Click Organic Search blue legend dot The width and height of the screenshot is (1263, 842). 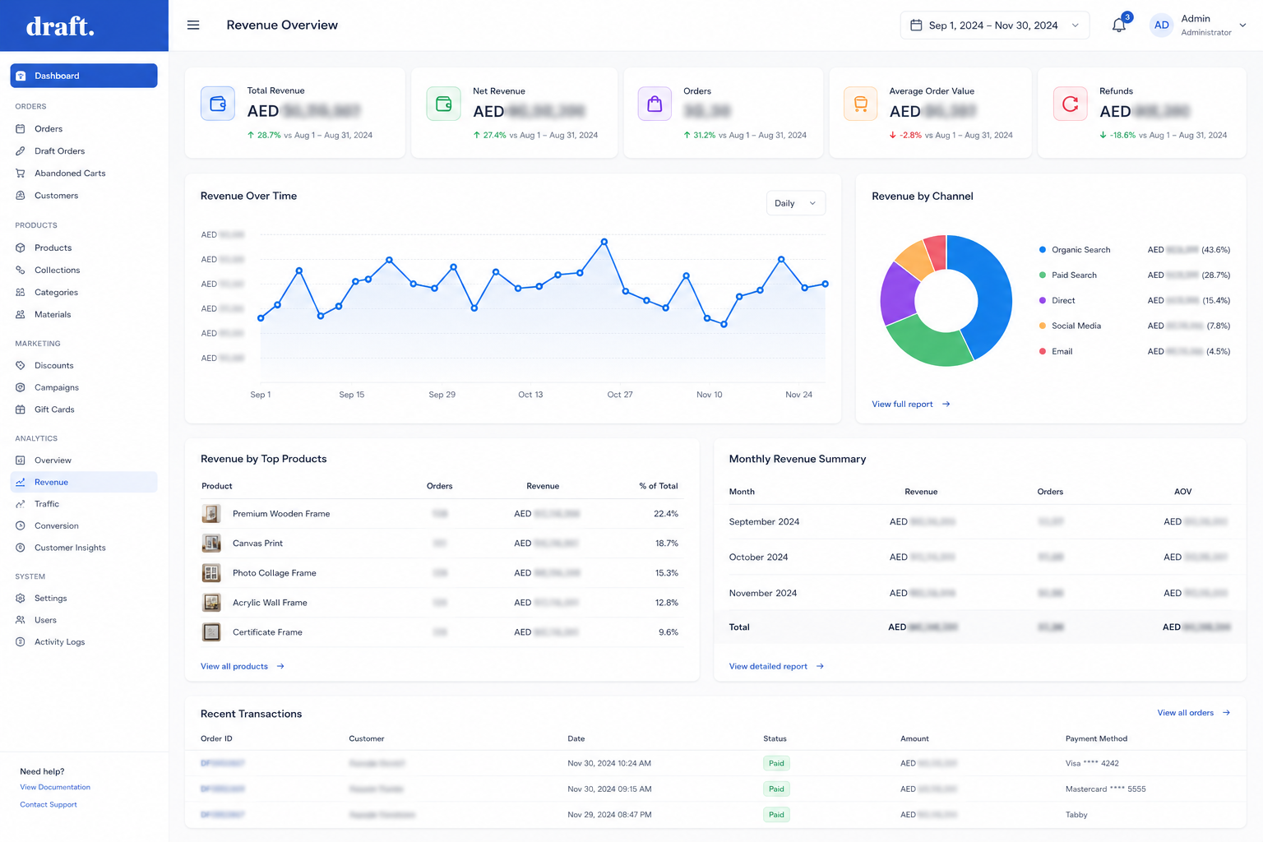point(1043,250)
